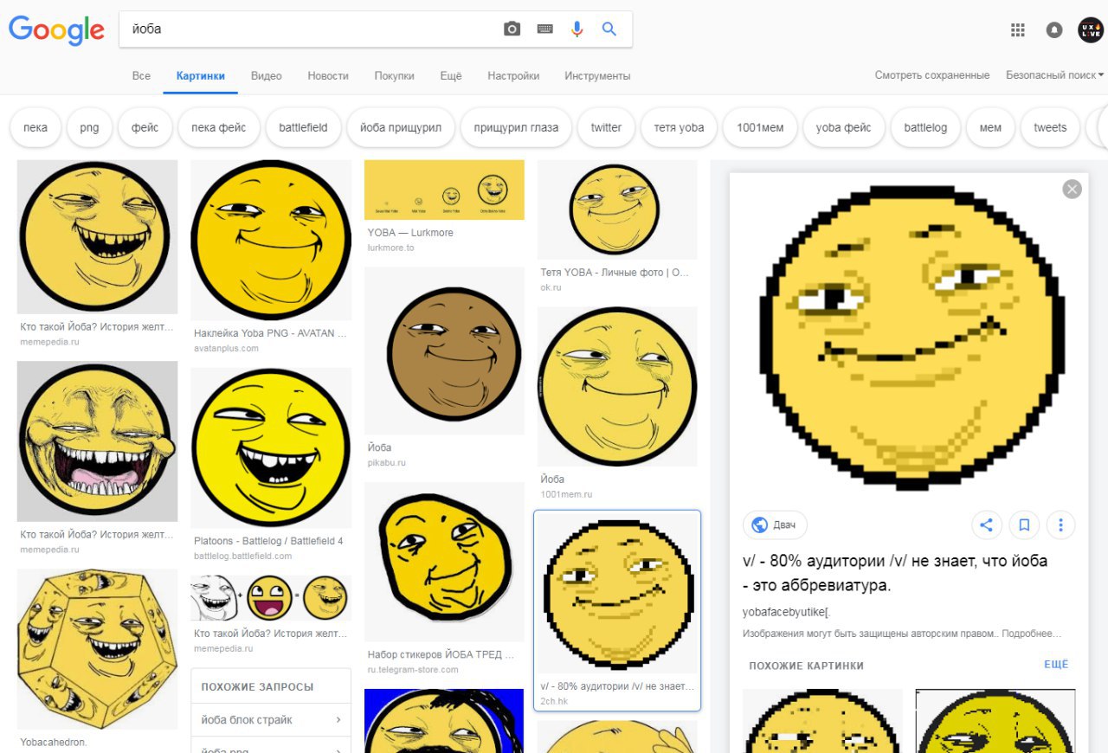Select the Картинки tab
This screenshot has width=1108, height=753.
point(200,76)
